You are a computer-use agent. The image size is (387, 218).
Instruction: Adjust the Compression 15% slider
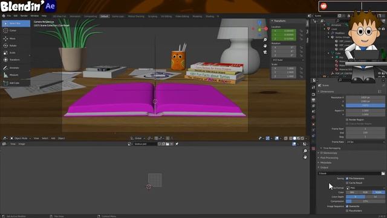coord(365,202)
